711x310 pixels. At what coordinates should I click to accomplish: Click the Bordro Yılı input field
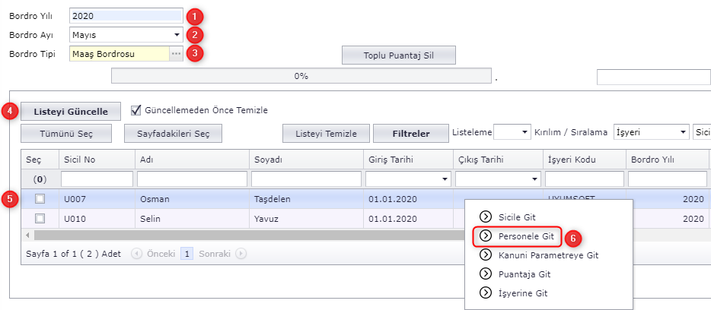point(126,15)
